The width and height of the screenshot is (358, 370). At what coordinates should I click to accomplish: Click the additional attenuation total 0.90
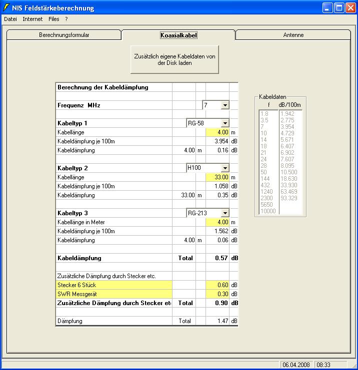pyautogui.click(x=217, y=303)
